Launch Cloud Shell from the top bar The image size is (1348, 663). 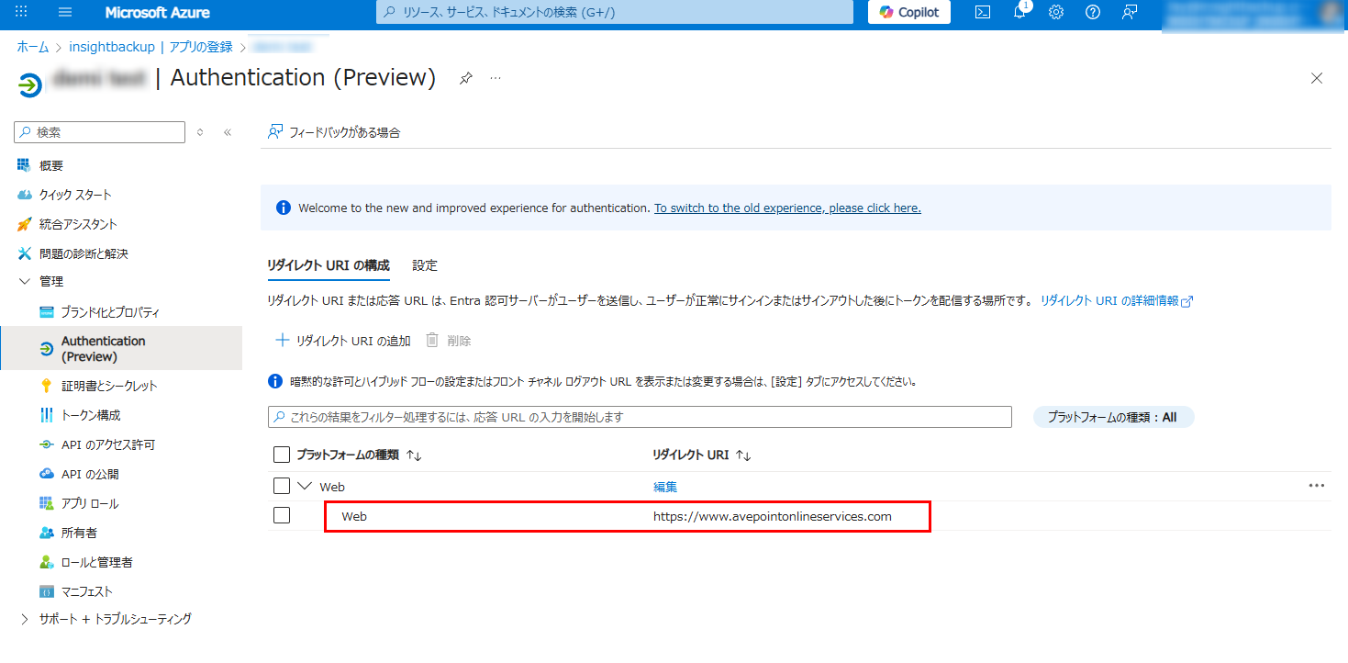983,12
